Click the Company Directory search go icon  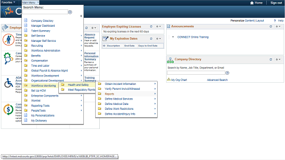(x=227, y=73)
